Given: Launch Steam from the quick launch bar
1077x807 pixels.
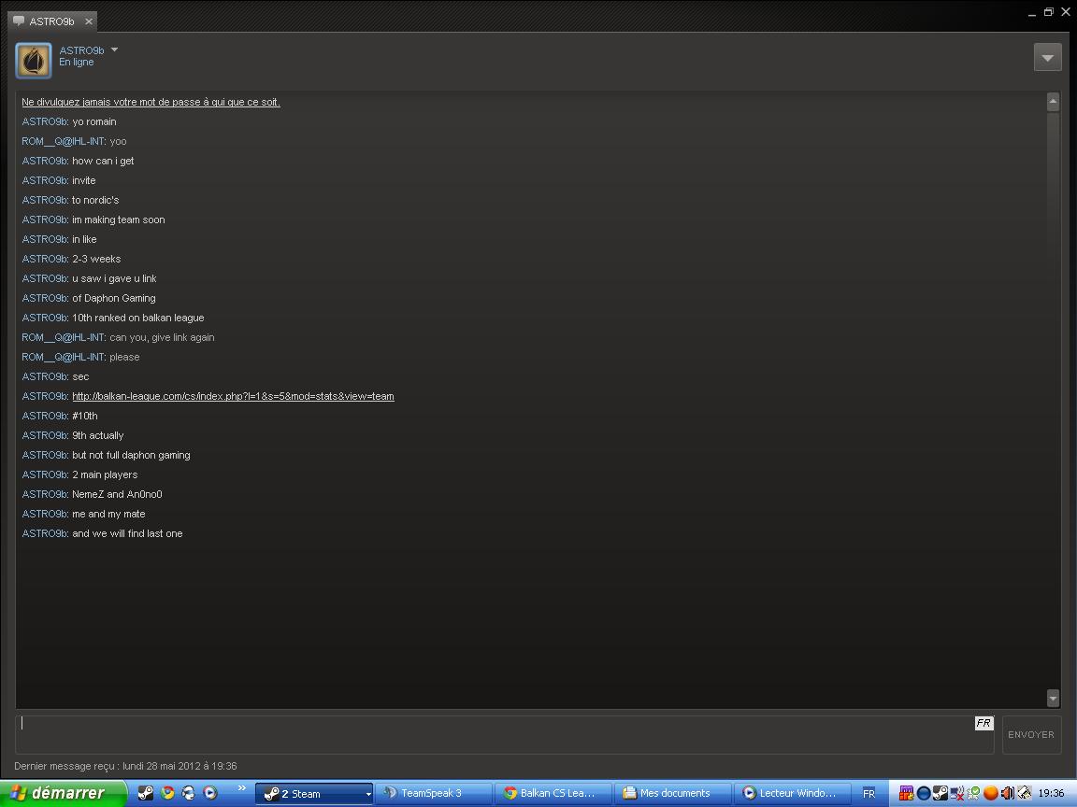Looking at the screenshot, I should [x=146, y=793].
